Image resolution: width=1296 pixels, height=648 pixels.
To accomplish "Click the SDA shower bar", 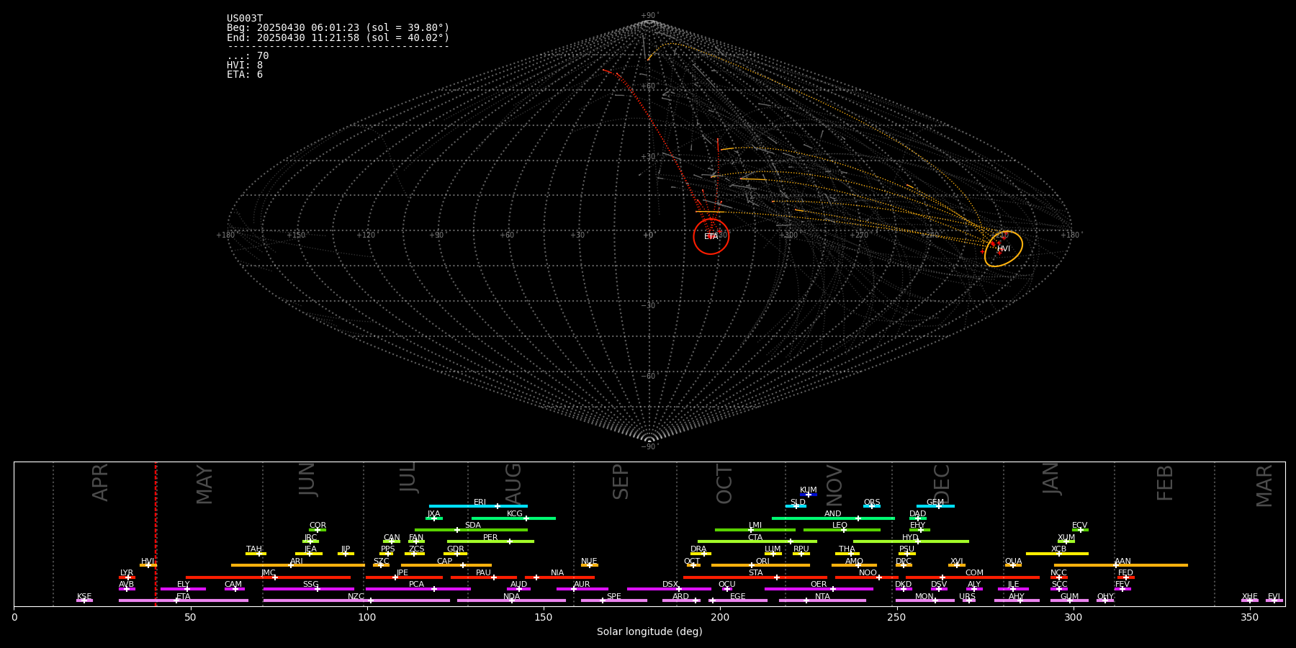I will [x=471, y=530].
